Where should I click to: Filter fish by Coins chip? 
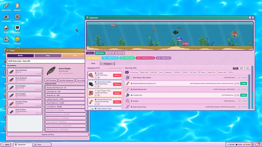click(x=161, y=72)
